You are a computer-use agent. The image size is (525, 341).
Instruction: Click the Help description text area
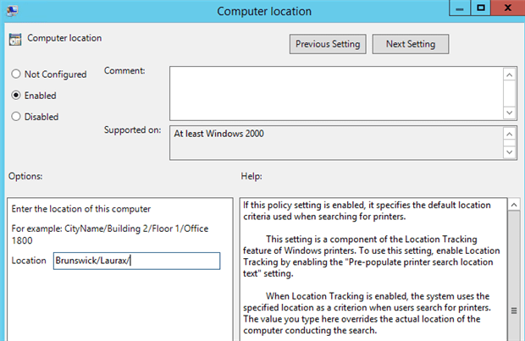(373, 271)
